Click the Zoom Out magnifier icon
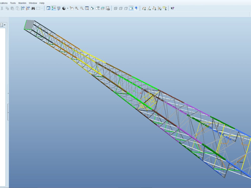Viewport: 251px width, 188px height. (82, 8)
